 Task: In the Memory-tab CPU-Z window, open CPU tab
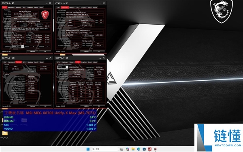5,62
